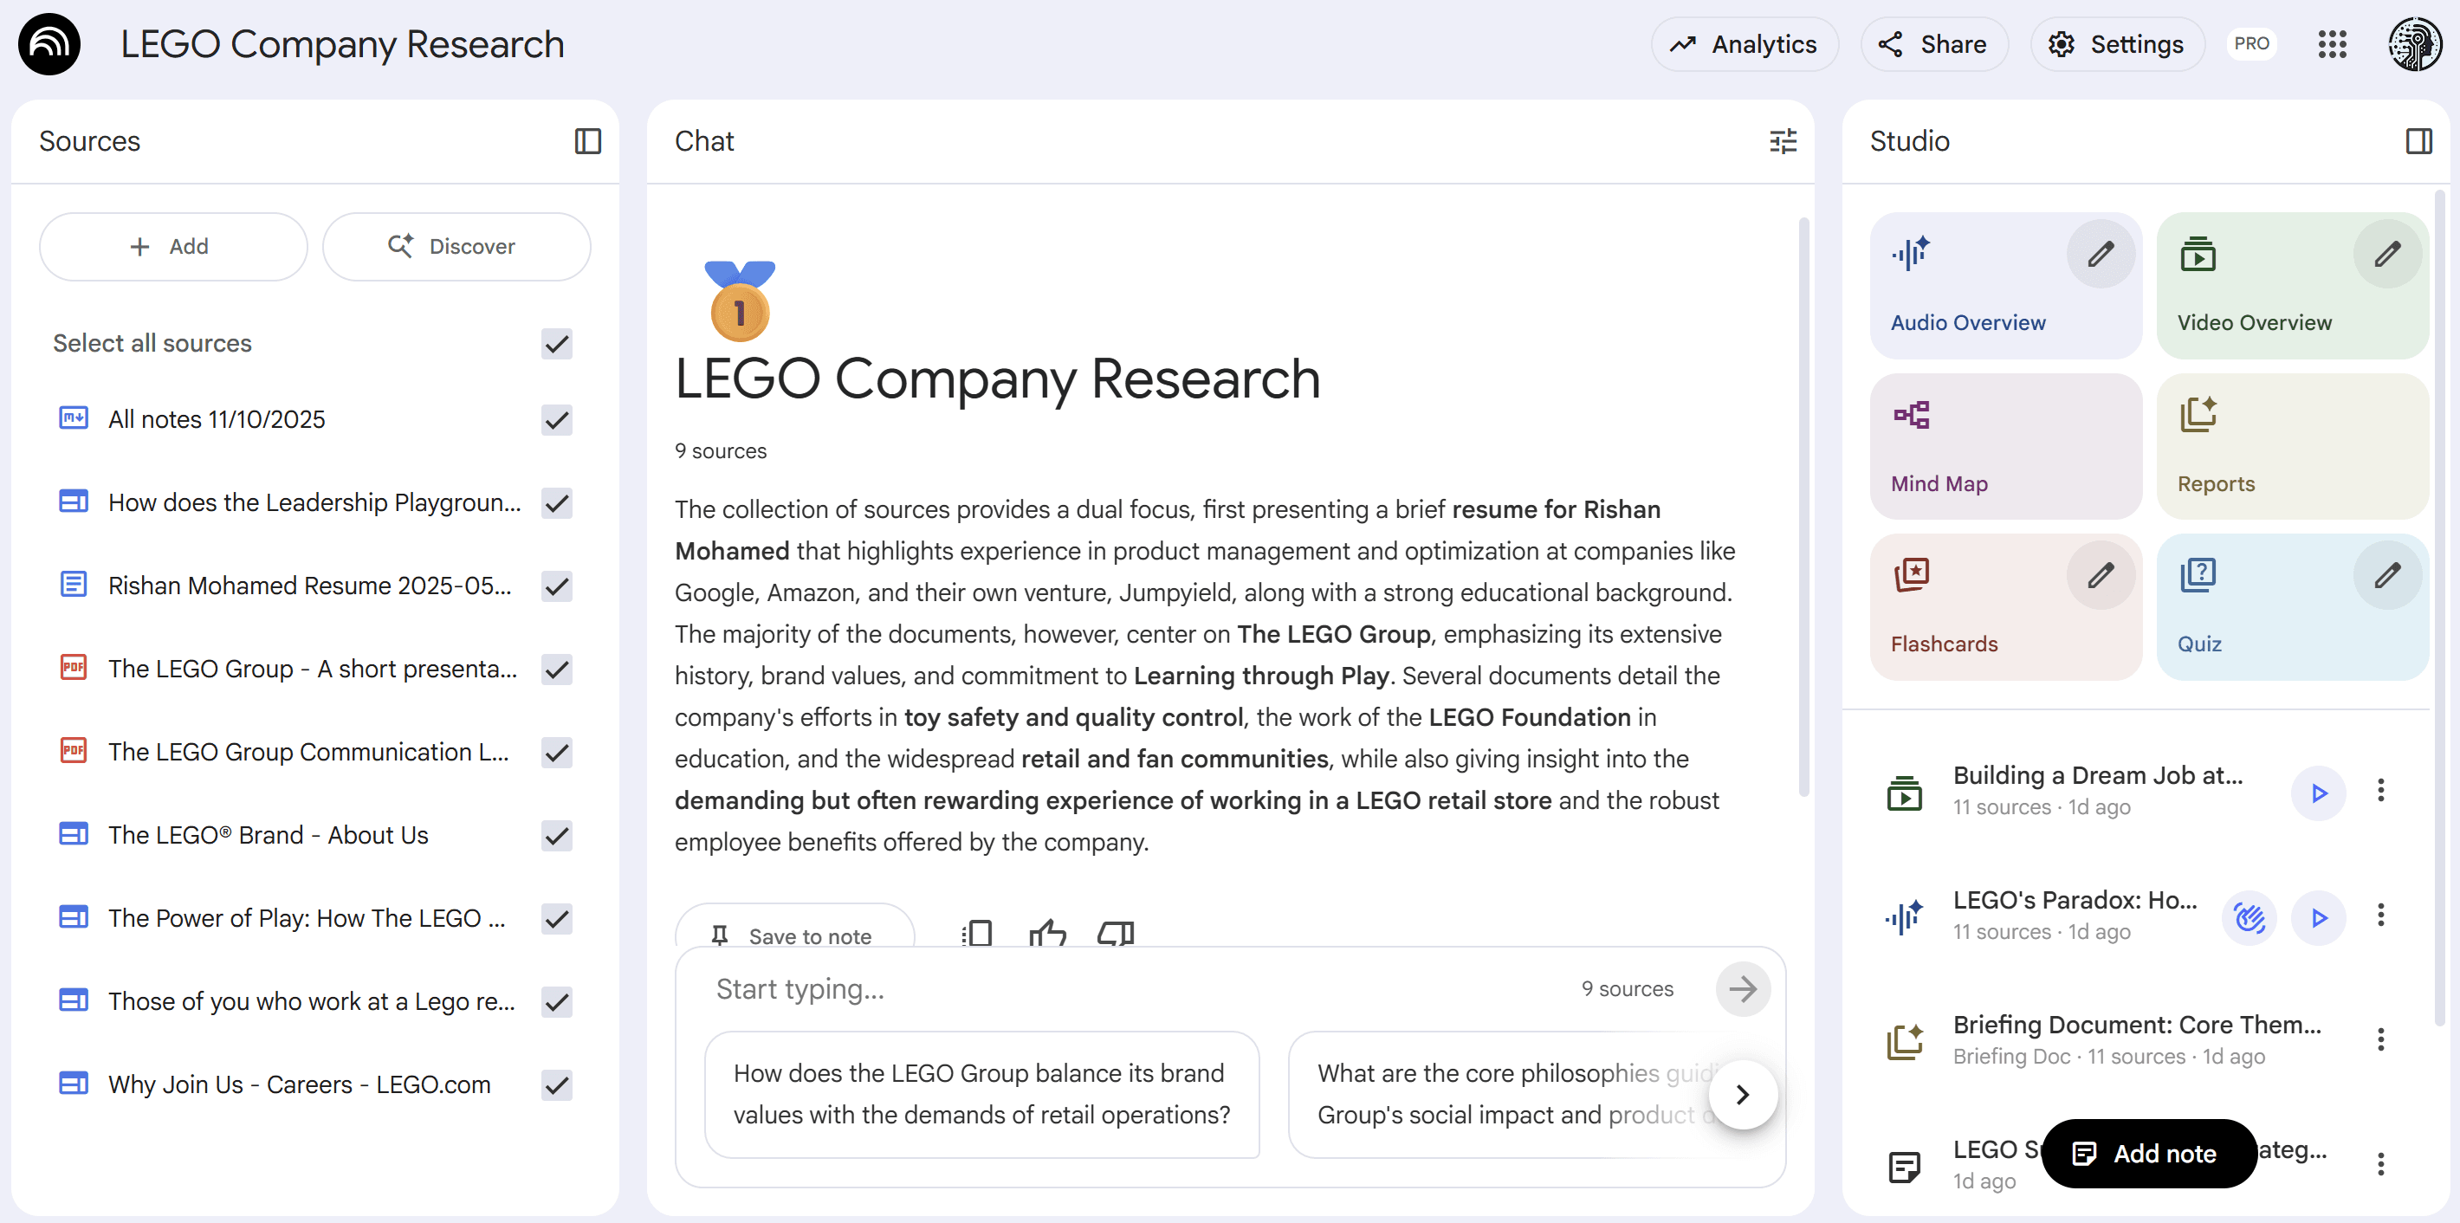Click the Start typing chat field
Screen dimensions: 2460x1223
pyautogui.click(x=1051, y=989)
